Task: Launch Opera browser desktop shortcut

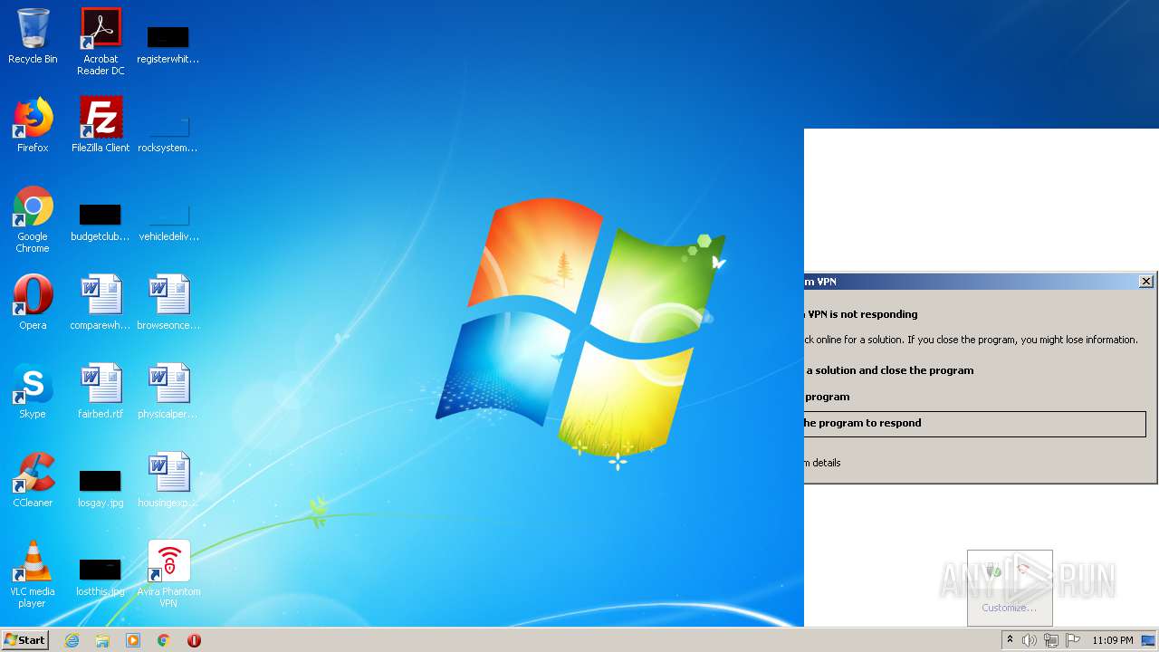Action: 33,302
